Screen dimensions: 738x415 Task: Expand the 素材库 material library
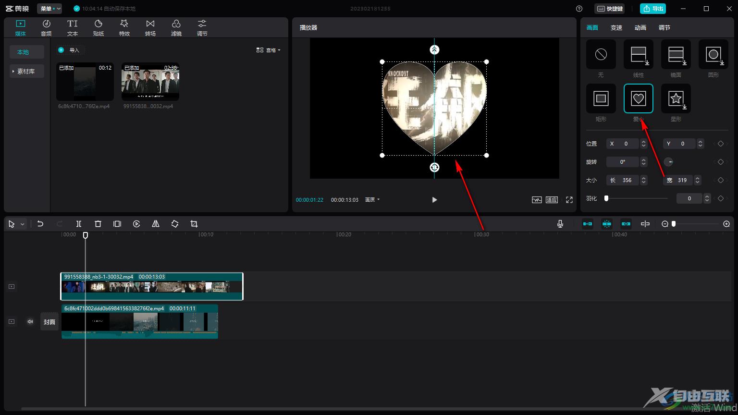pyautogui.click(x=27, y=71)
